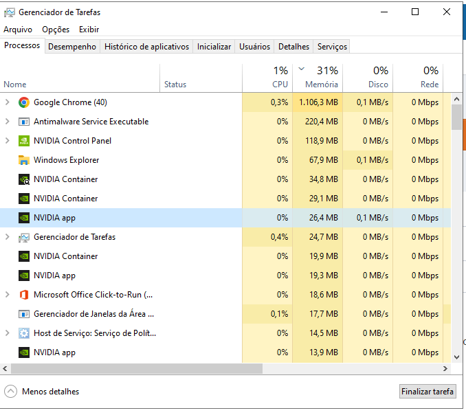
Task: Sort by the Disco column header
Action: click(x=368, y=78)
